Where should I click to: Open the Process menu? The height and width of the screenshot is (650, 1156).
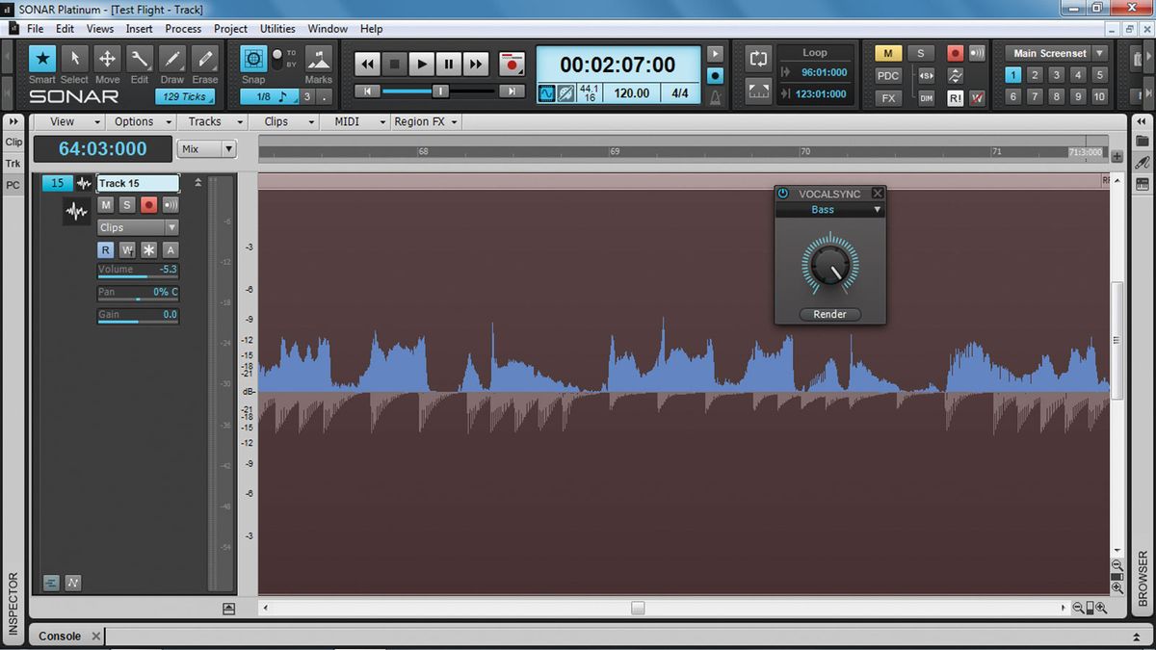point(183,29)
